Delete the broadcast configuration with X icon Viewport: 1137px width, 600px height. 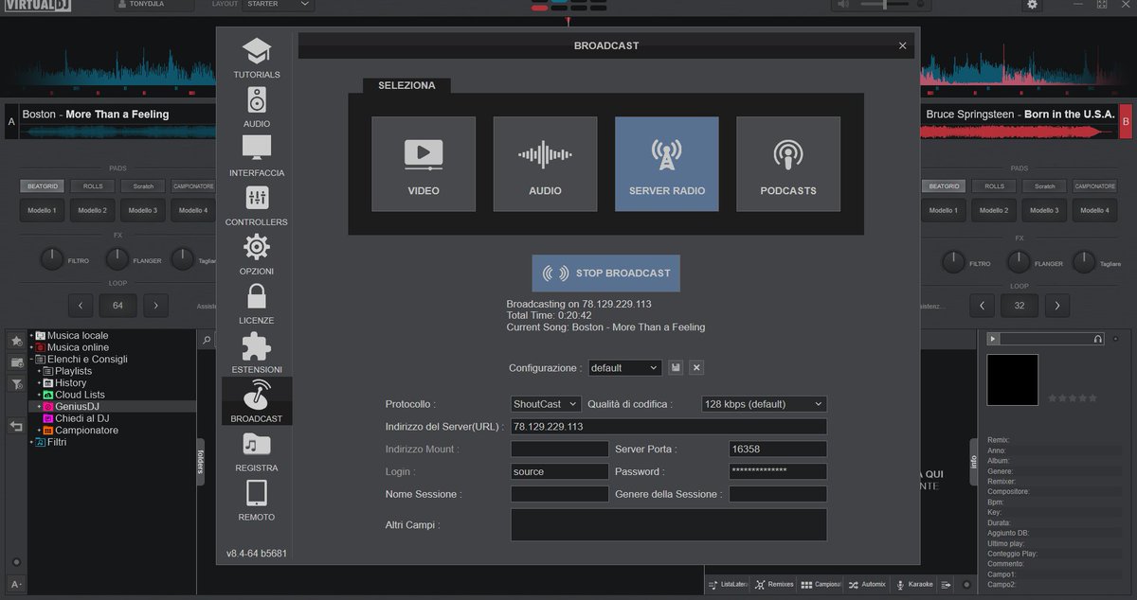(x=696, y=367)
